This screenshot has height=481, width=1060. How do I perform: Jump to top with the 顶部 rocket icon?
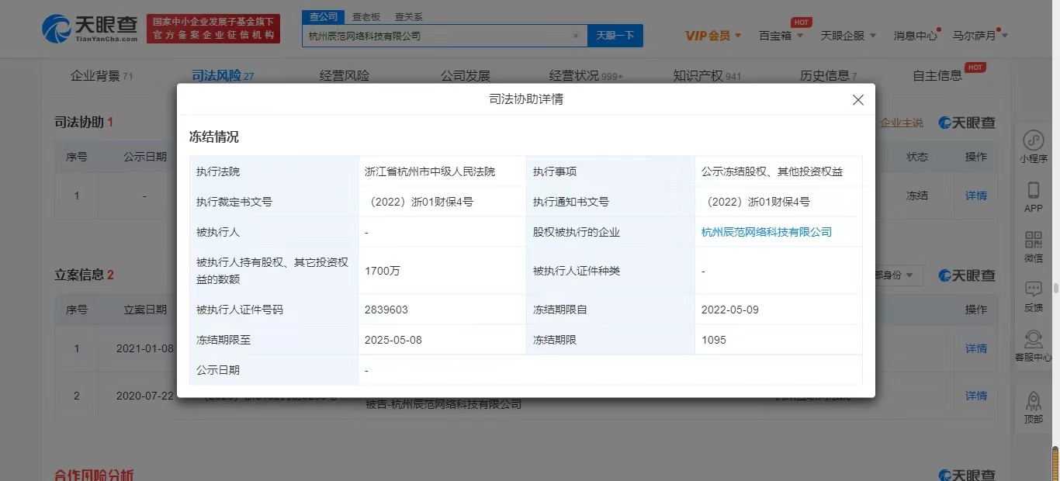(x=1033, y=407)
